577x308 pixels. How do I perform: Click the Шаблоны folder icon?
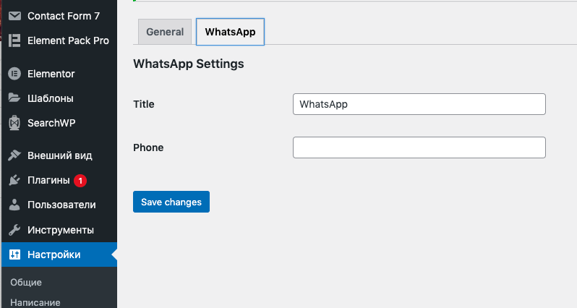[x=14, y=98]
